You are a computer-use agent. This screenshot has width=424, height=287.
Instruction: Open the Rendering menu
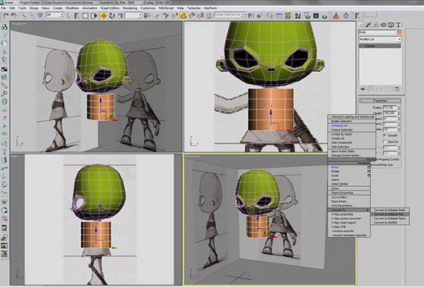(130, 8)
